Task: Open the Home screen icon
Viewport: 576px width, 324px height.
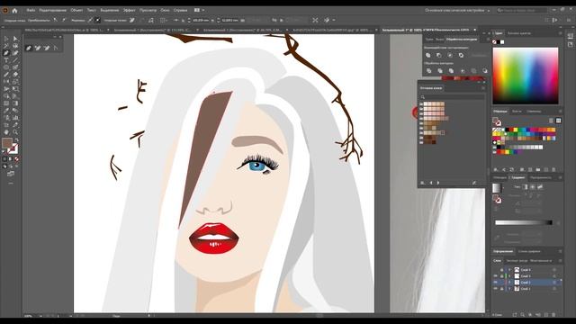Action: (14, 11)
